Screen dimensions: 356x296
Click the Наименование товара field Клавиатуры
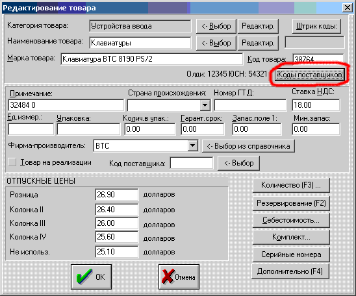click(140, 43)
